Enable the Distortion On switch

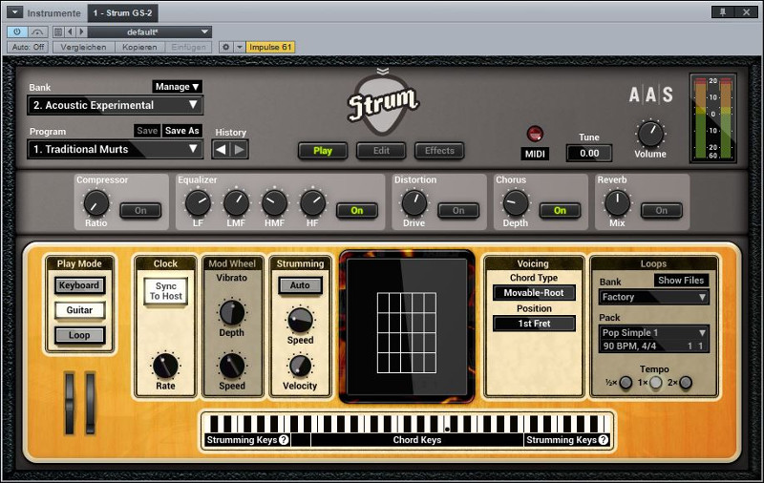point(458,210)
